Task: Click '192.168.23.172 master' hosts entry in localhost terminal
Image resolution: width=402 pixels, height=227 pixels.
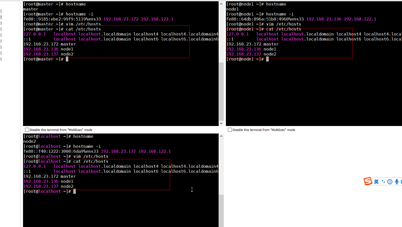Action: [x=50, y=176]
